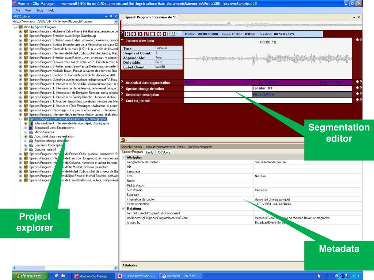Open document tab list dropdown arrow

pos(354,17)
